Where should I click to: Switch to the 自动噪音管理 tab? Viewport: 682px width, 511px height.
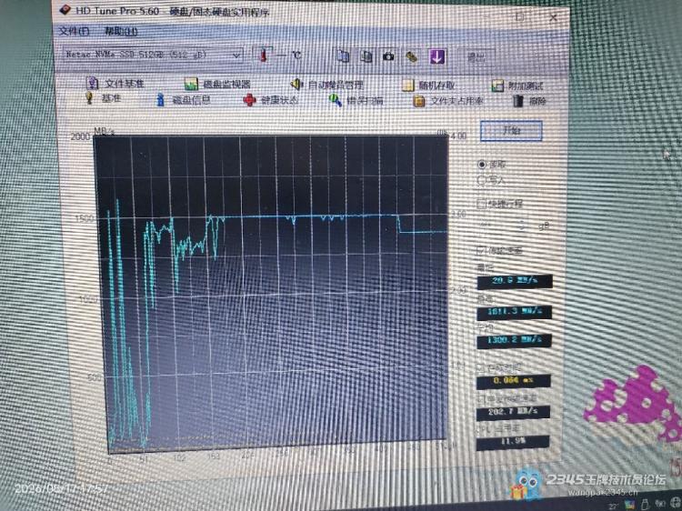click(326, 85)
